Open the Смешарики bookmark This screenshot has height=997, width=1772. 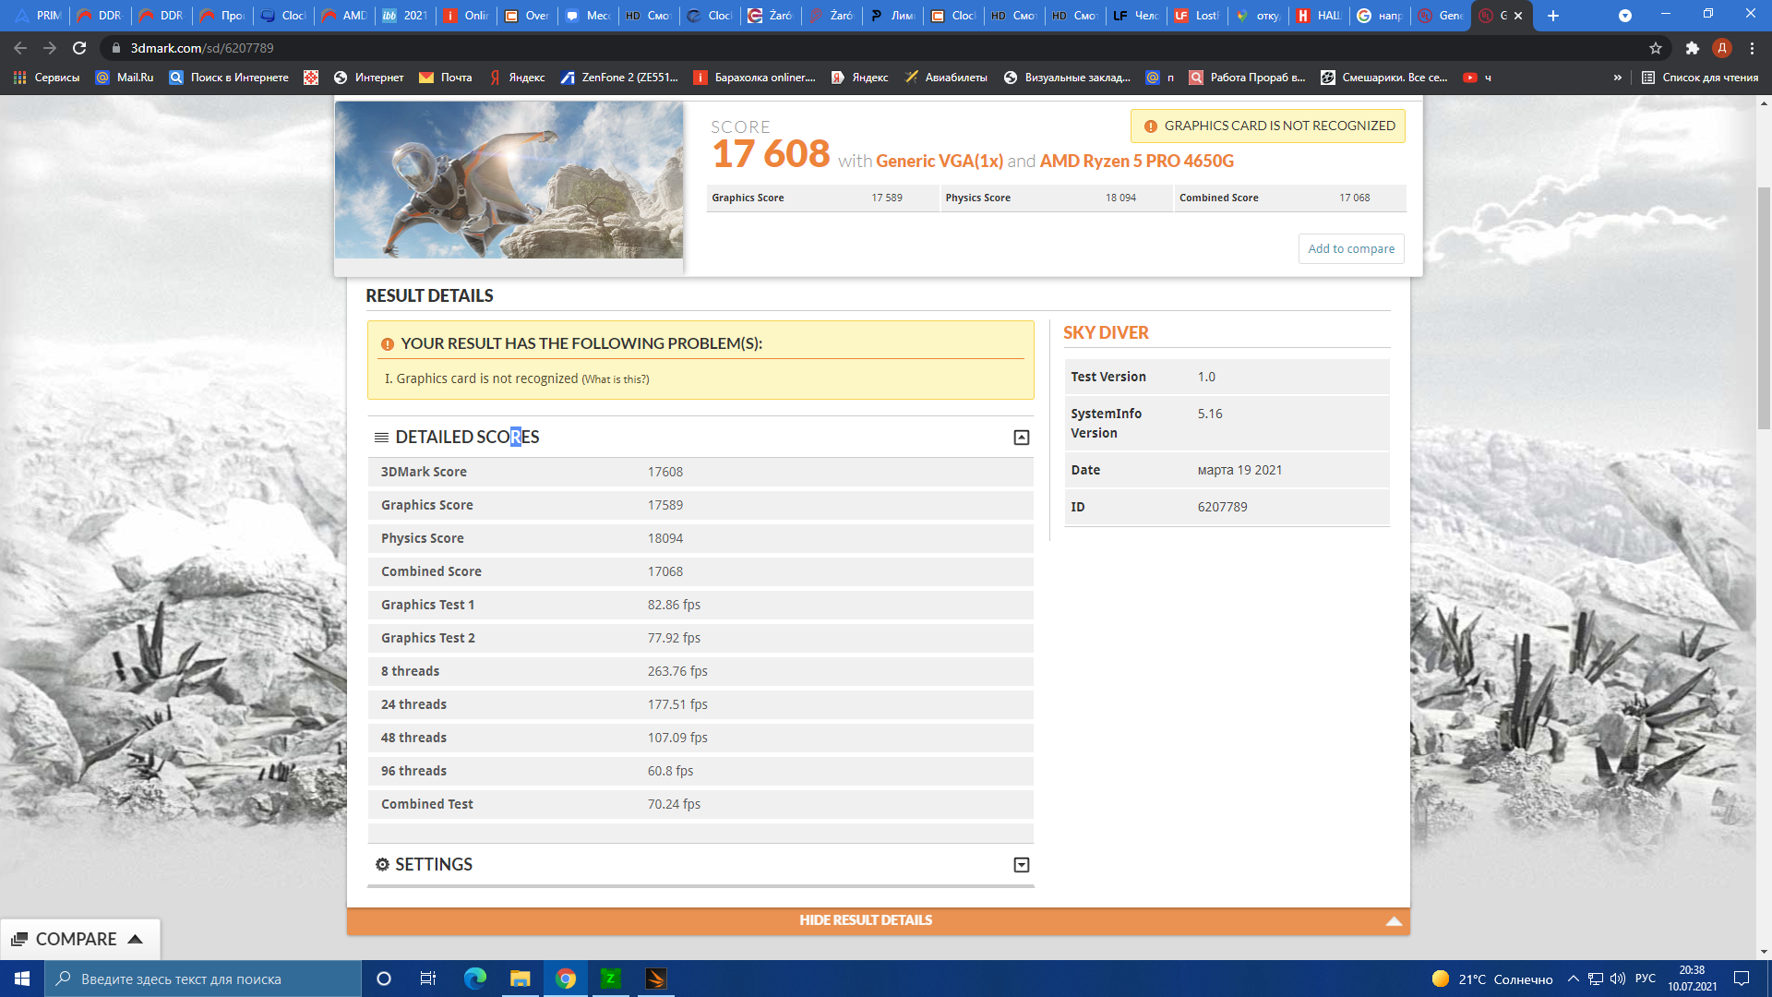[1383, 78]
